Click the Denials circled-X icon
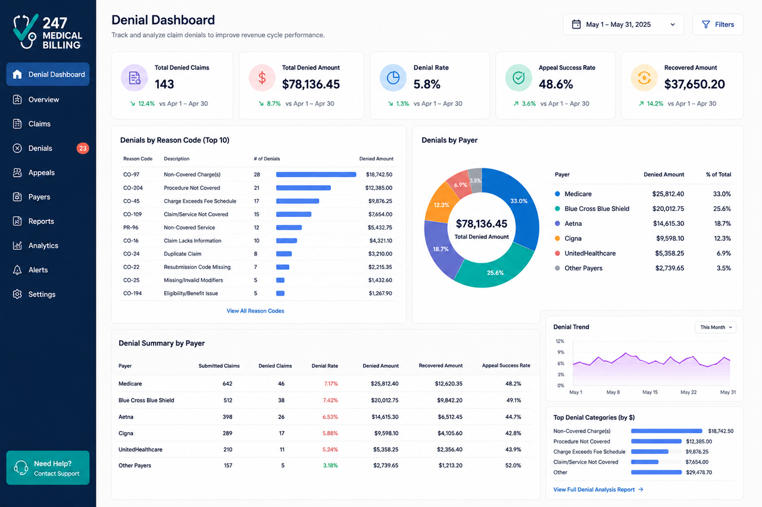 point(17,148)
